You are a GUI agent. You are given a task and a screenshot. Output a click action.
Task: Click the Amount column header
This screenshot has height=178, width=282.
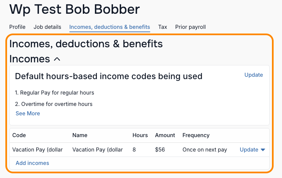pos(165,135)
